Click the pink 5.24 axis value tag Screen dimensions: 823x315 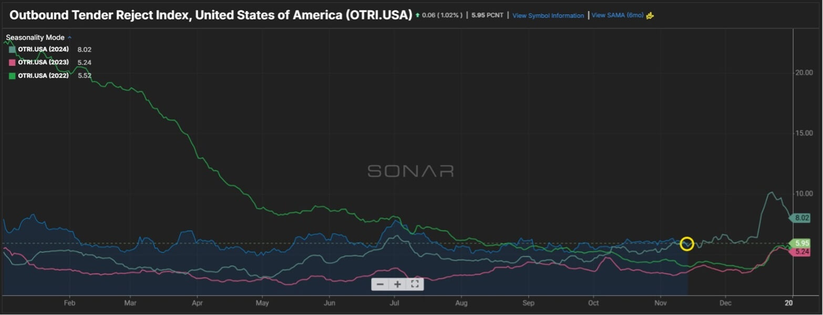(x=802, y=252)
